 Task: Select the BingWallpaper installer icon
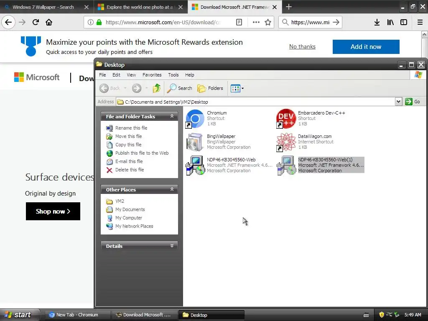[195, 142]
